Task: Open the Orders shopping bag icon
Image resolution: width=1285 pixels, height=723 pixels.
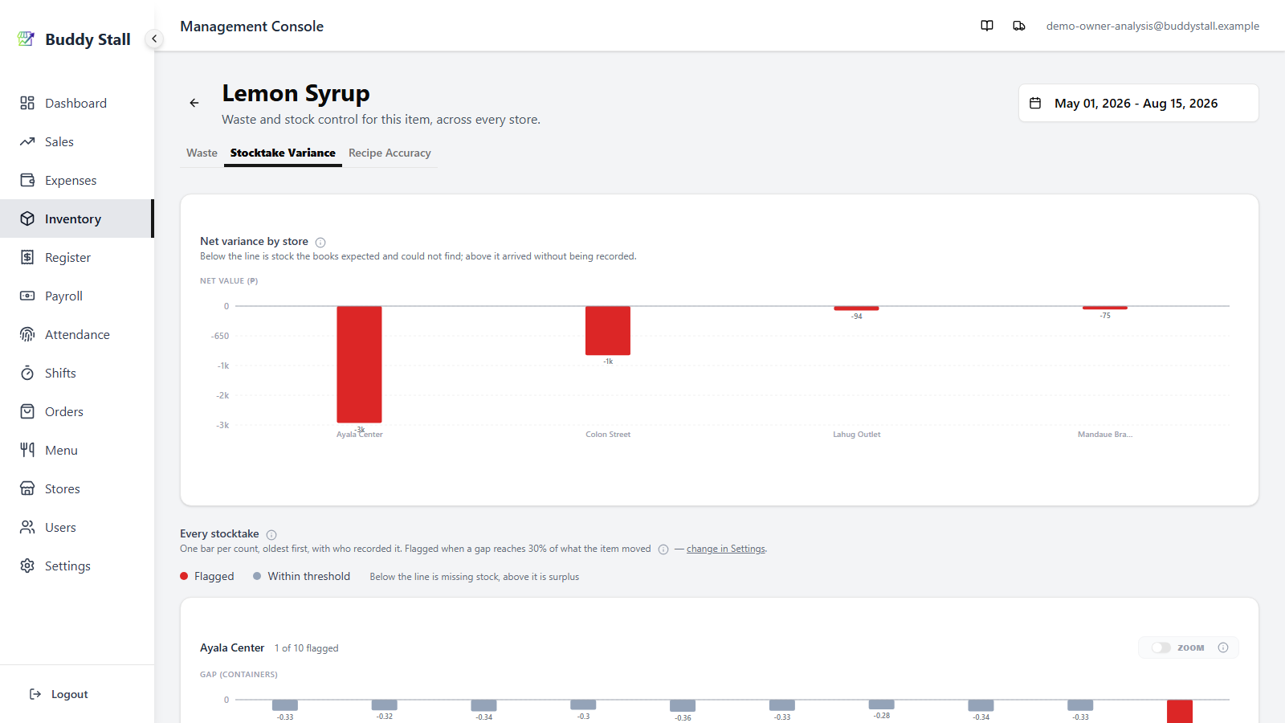Action: point(27,411)
